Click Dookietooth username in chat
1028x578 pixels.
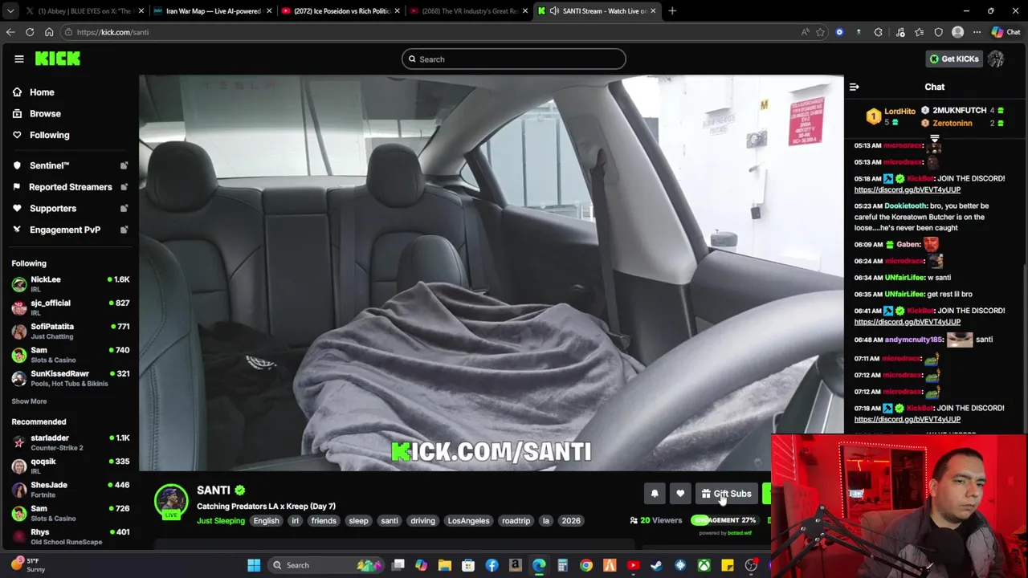pos(905,206)
